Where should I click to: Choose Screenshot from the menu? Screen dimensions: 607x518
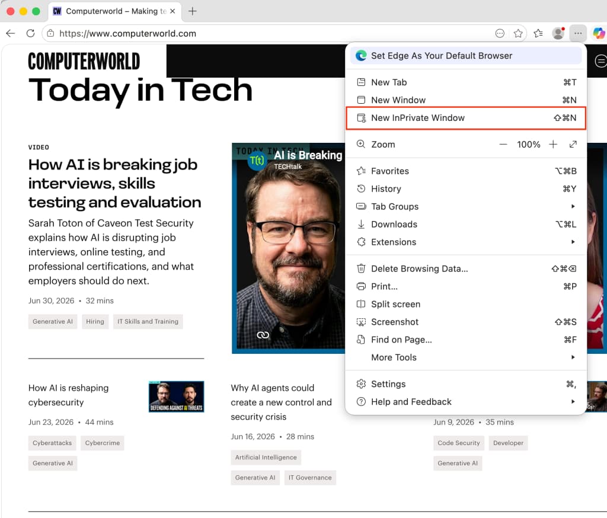466,322
